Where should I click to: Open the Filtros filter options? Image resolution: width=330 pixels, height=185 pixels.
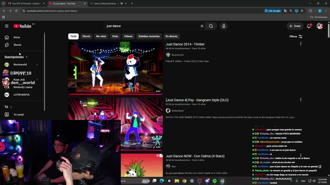pos(296,36)
